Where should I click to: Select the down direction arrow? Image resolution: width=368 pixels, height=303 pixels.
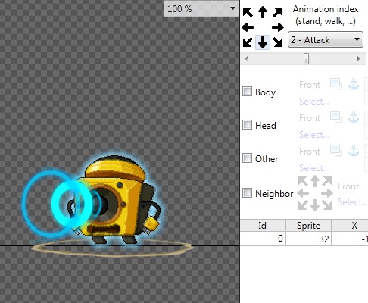pos(263,42)
